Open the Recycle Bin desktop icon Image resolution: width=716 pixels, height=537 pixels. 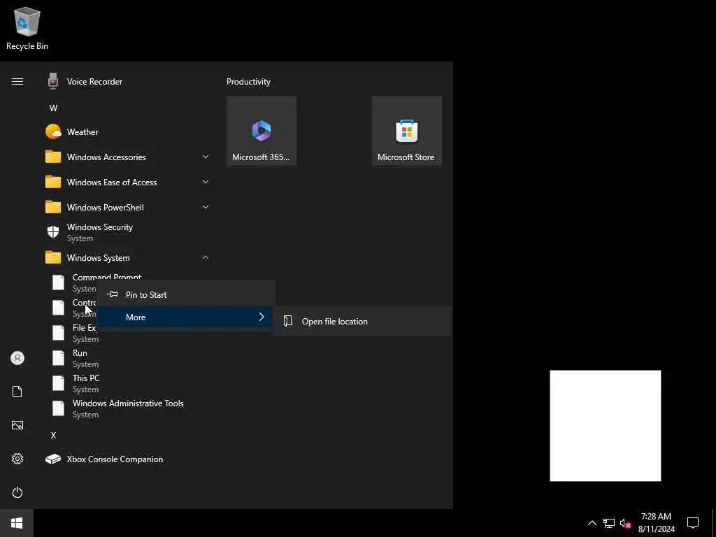click(x=27, y=29)
